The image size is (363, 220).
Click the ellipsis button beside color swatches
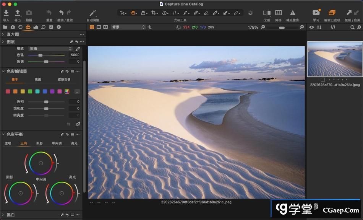pos(77,91)
